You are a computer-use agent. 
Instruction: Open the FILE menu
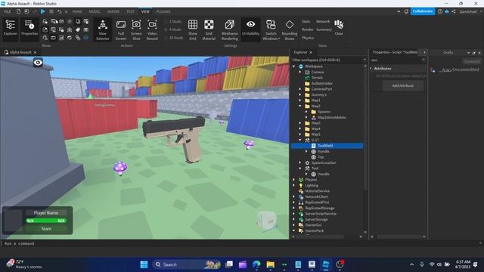pyautogui.click(x=8, y=11)
